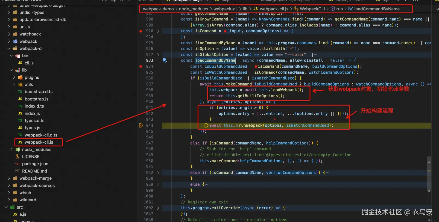Toggle the breakpoint on line 934
The width and height of the screenshot is (439, 222).
click(x=141, y=66)
